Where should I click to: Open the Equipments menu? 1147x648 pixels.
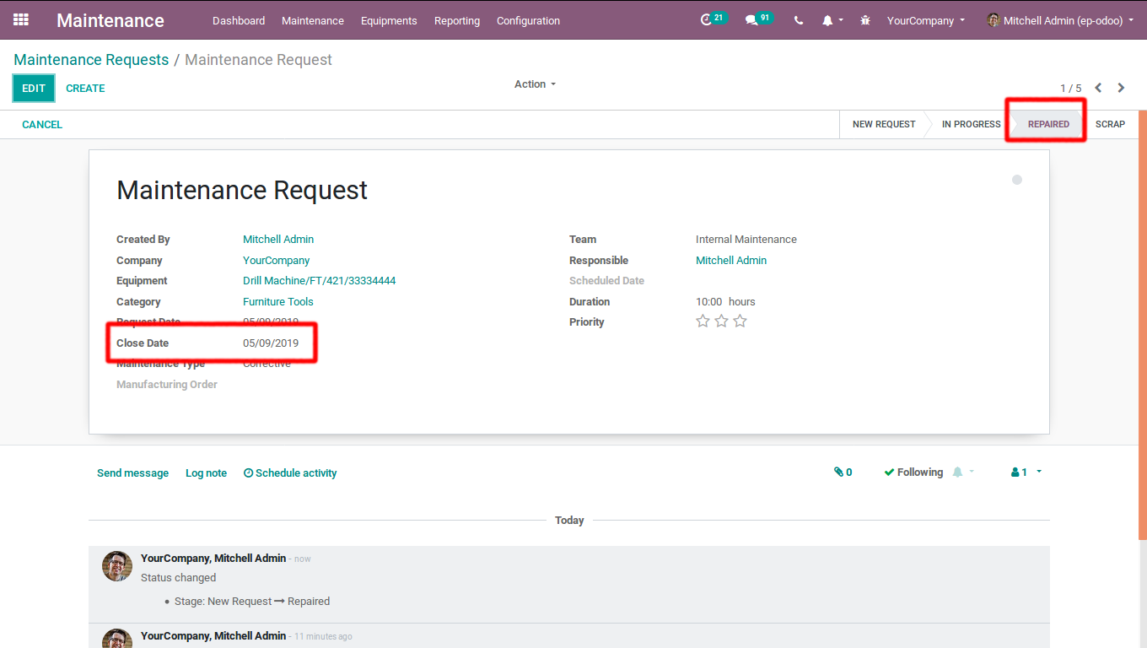(389, 20)
